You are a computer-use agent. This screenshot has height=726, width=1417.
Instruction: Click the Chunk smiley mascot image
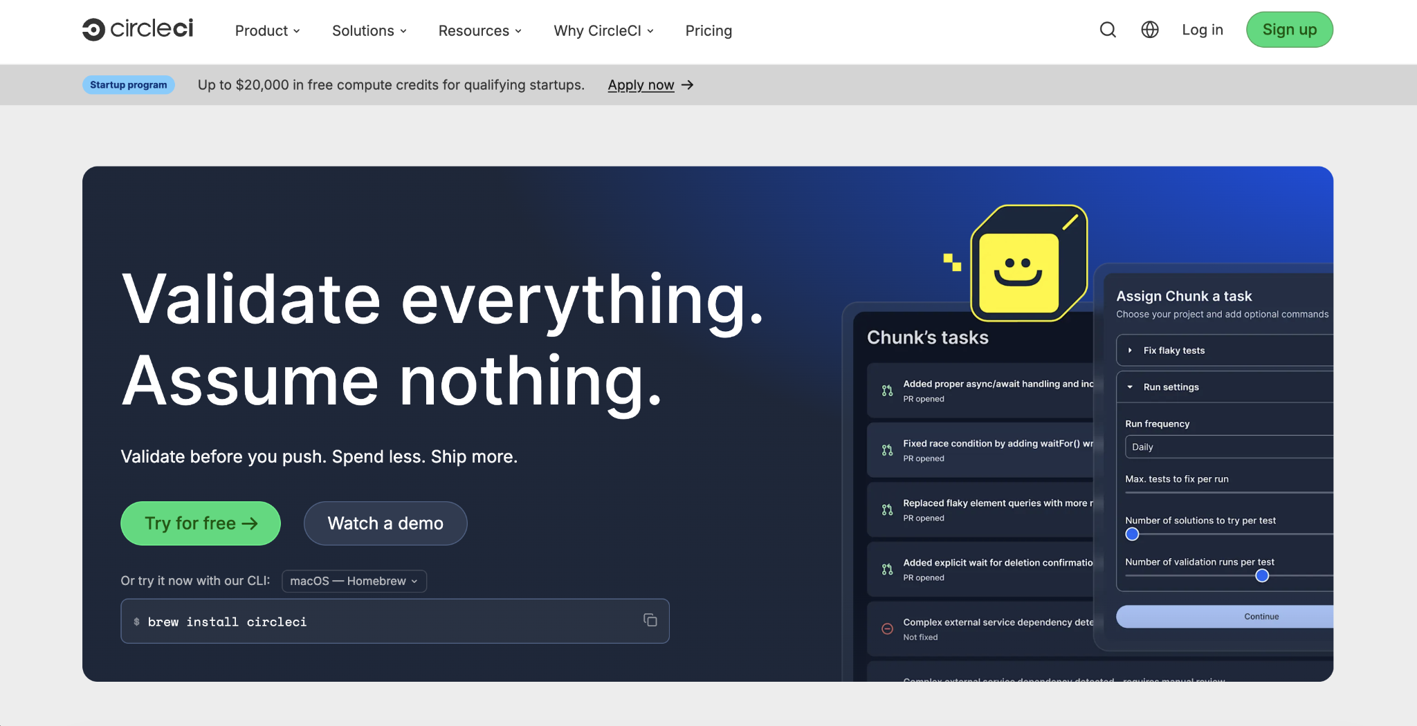click(1029, 263)
